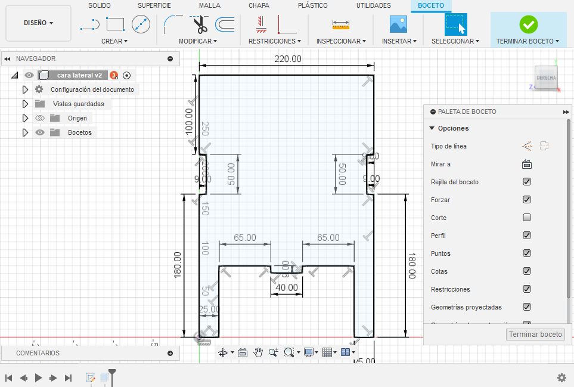Select the Horizontal/Vertical constraint icon
Viewport: 574px width, 387px height.
point(261,24)
